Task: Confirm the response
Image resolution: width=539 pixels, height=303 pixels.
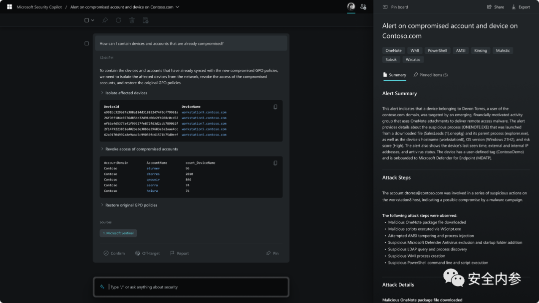Action: pos(114,253)
